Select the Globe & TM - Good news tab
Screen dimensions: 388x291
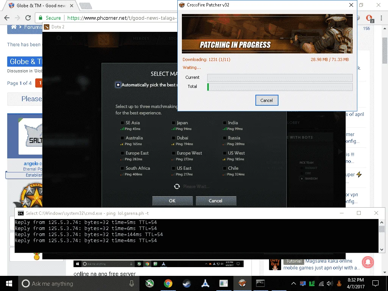point(41,5)
